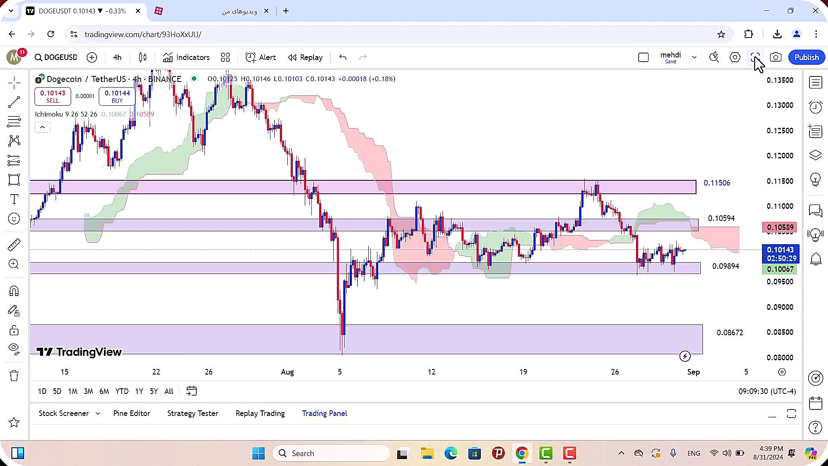
Task: Open the 09:09:30 (UTC-4) timezone menu
Action: pos(767,391)
